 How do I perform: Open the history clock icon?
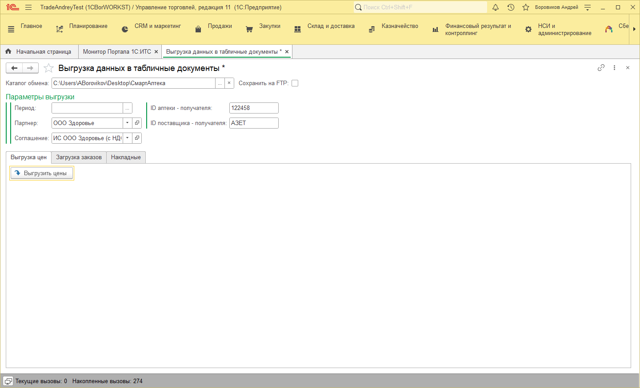click(x=511, y=7)
